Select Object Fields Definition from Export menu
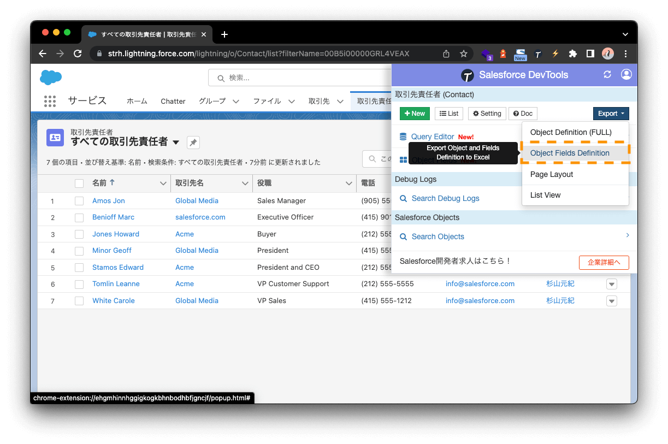The height and width of the screenshot is (444, 668). [x=570, y=153]
